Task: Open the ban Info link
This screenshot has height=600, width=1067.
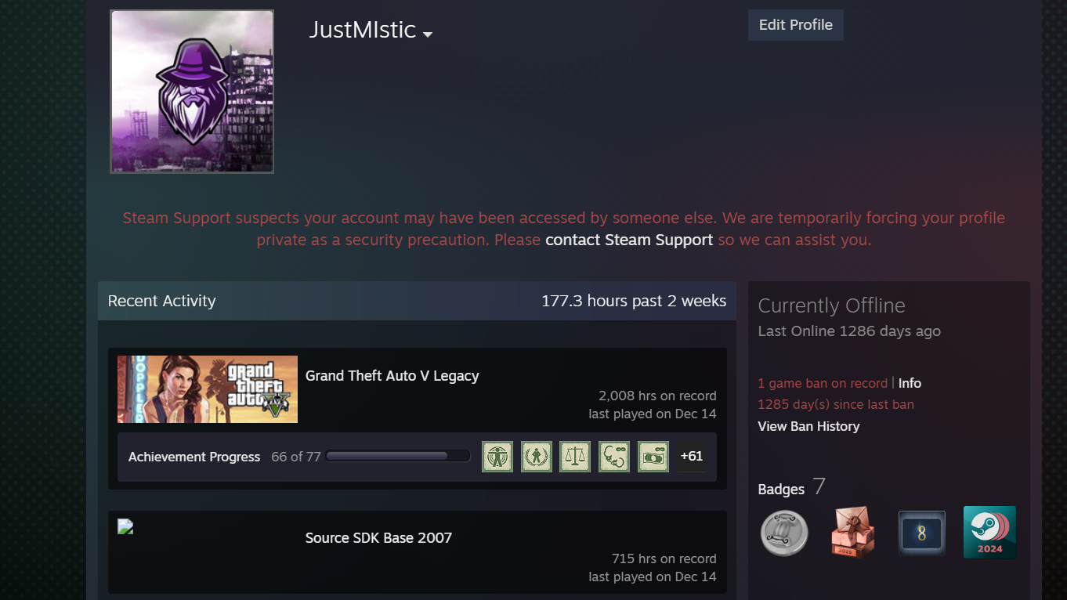Action: point(910,383)
